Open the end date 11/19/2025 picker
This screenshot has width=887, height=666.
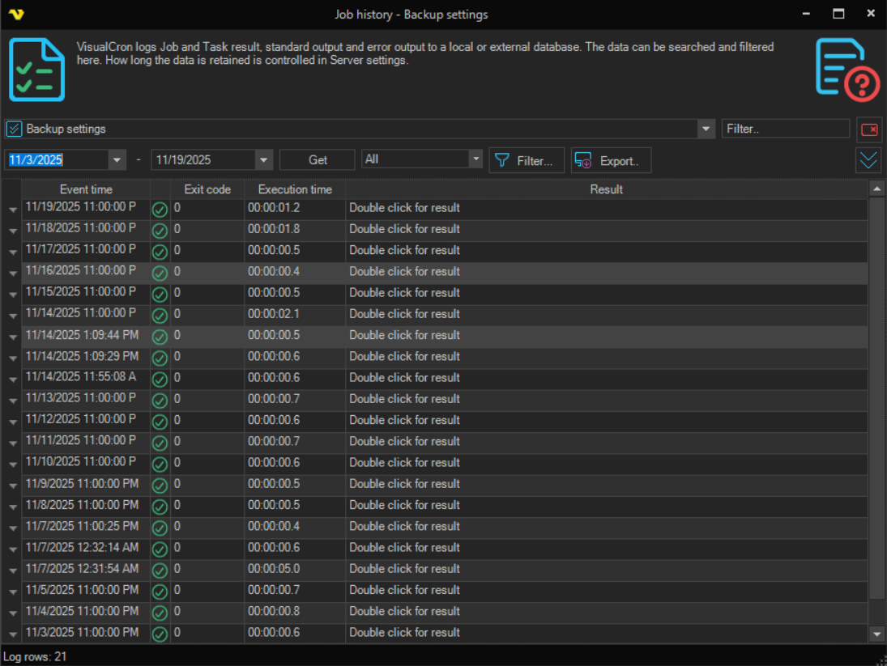(263, 160)
